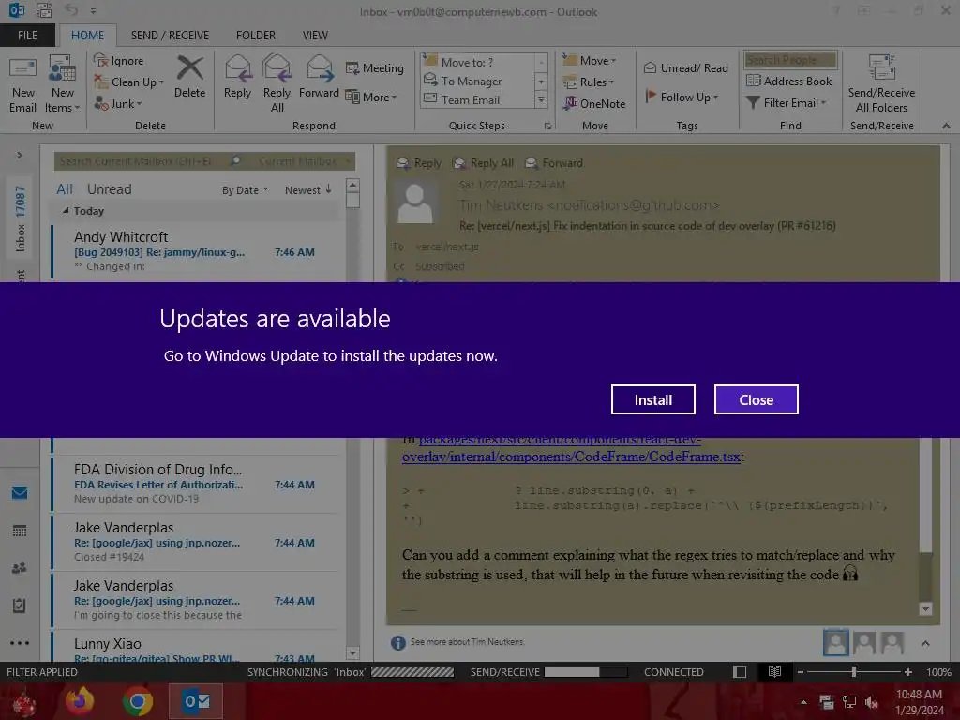Expand the Clean Up dropdown
The width and height of the screenshot is (960, 720).
pos(129,82)
